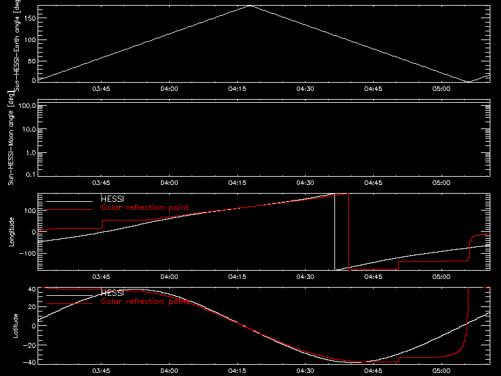Click the Sun-HESSI-Moon angle [deg] axis label

(11, 138)
